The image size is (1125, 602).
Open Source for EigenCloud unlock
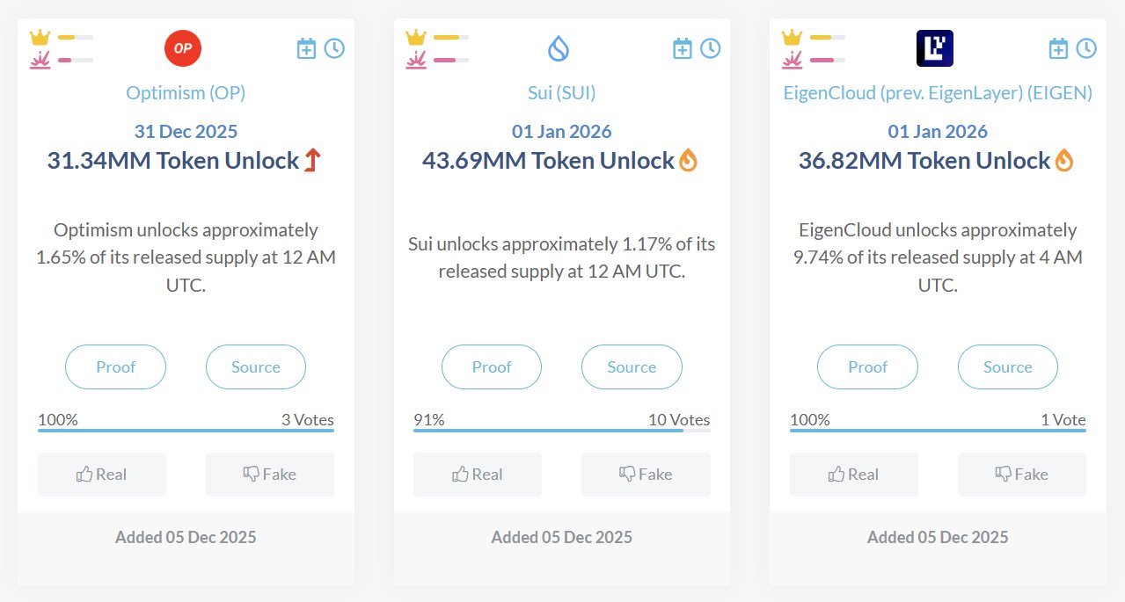[x=1007, y=367]
